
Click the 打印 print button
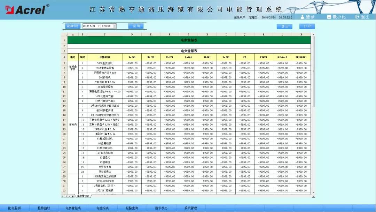tap(307, 26)
